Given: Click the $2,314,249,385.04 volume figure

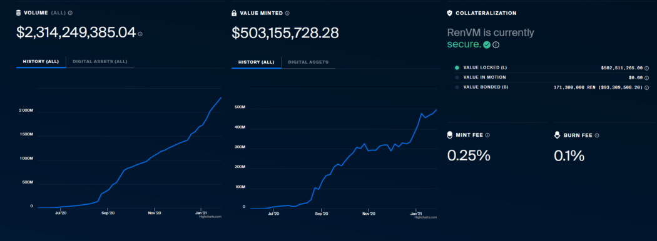Looking at the screenshot, I should [76, 32].
